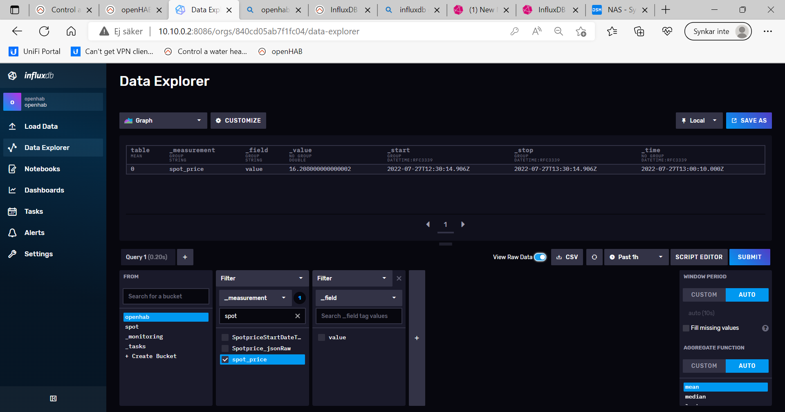Toggle View Raw Data switch off
The width and height of the screenshot is (785, 412).
pyautogui.click(x=540, y=257)
